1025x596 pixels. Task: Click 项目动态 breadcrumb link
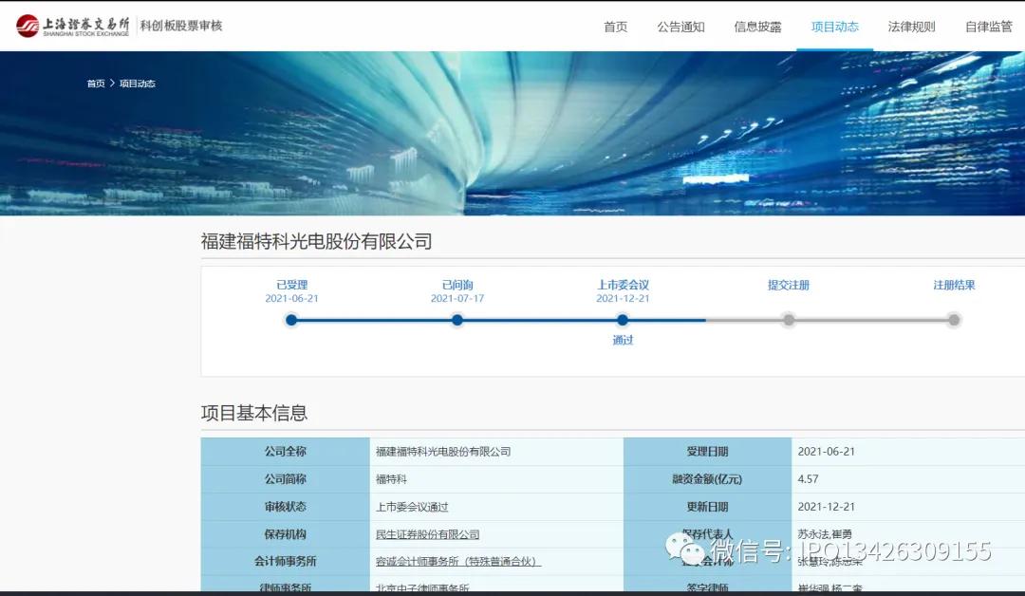pos(138,83)
